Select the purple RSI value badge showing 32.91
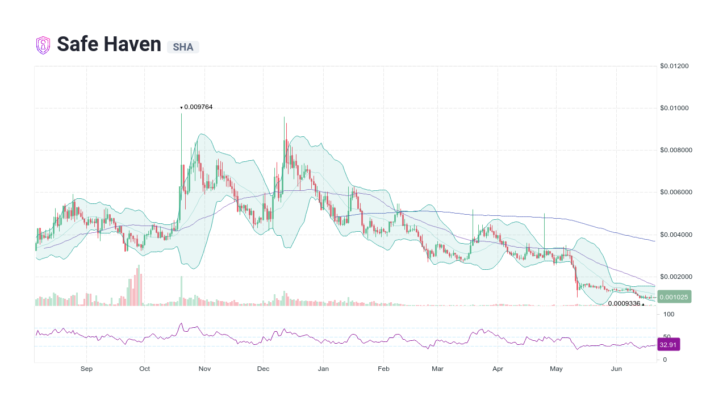727x409 pixels. coord(668,344)
